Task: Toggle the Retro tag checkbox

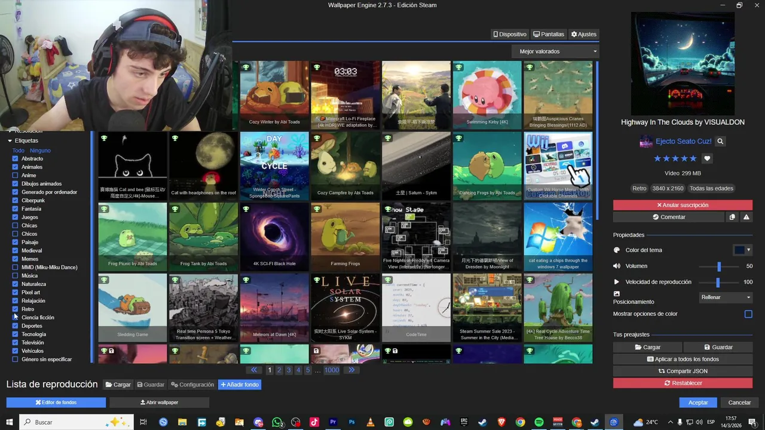Action: (x=16, y=309)
